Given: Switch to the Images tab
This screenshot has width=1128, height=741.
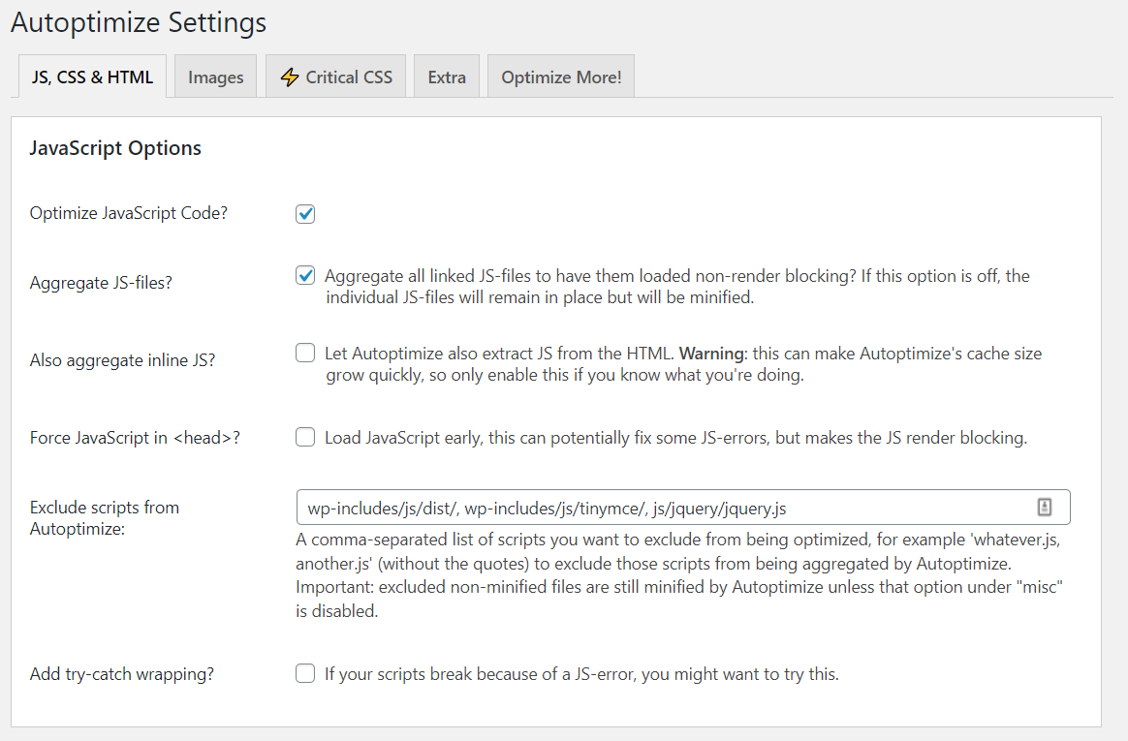Looking at the screenshot, I should 215,77.
